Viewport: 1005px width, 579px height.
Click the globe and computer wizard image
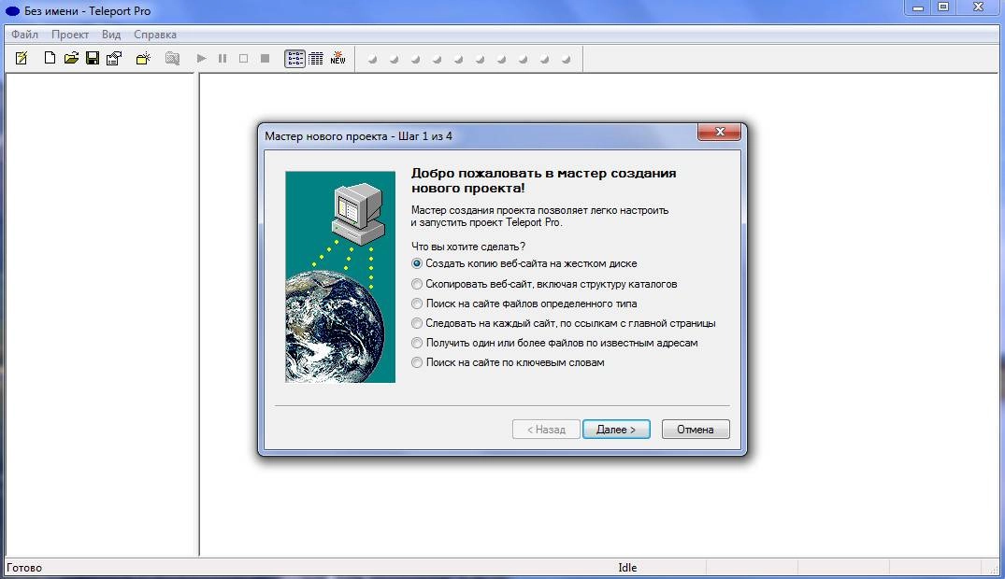coord(340,276)
